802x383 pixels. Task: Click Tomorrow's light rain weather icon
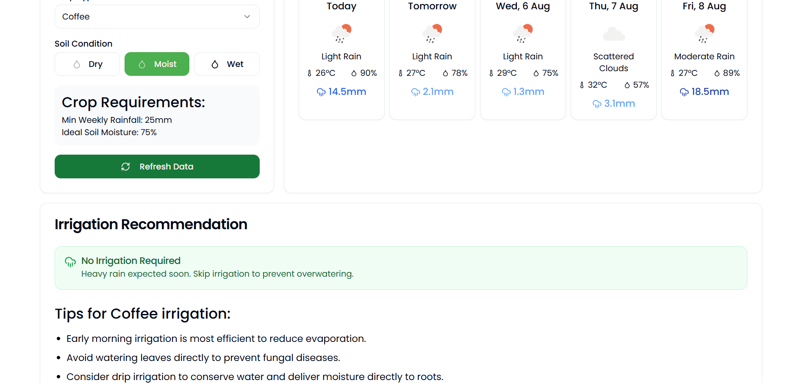tap(432, 33)
